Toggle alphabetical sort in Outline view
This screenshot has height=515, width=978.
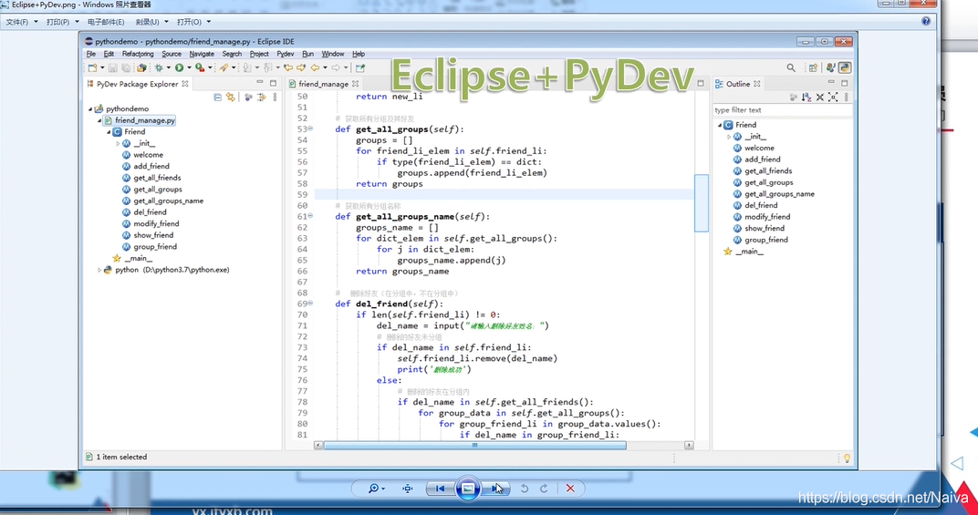pos(806,98)
